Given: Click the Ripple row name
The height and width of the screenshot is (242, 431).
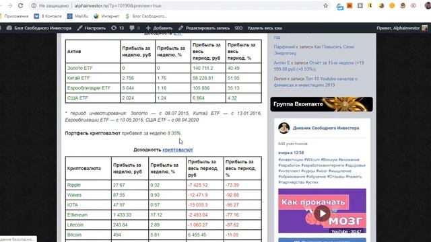Looking at the screenshot, I should tap(73, 185).
